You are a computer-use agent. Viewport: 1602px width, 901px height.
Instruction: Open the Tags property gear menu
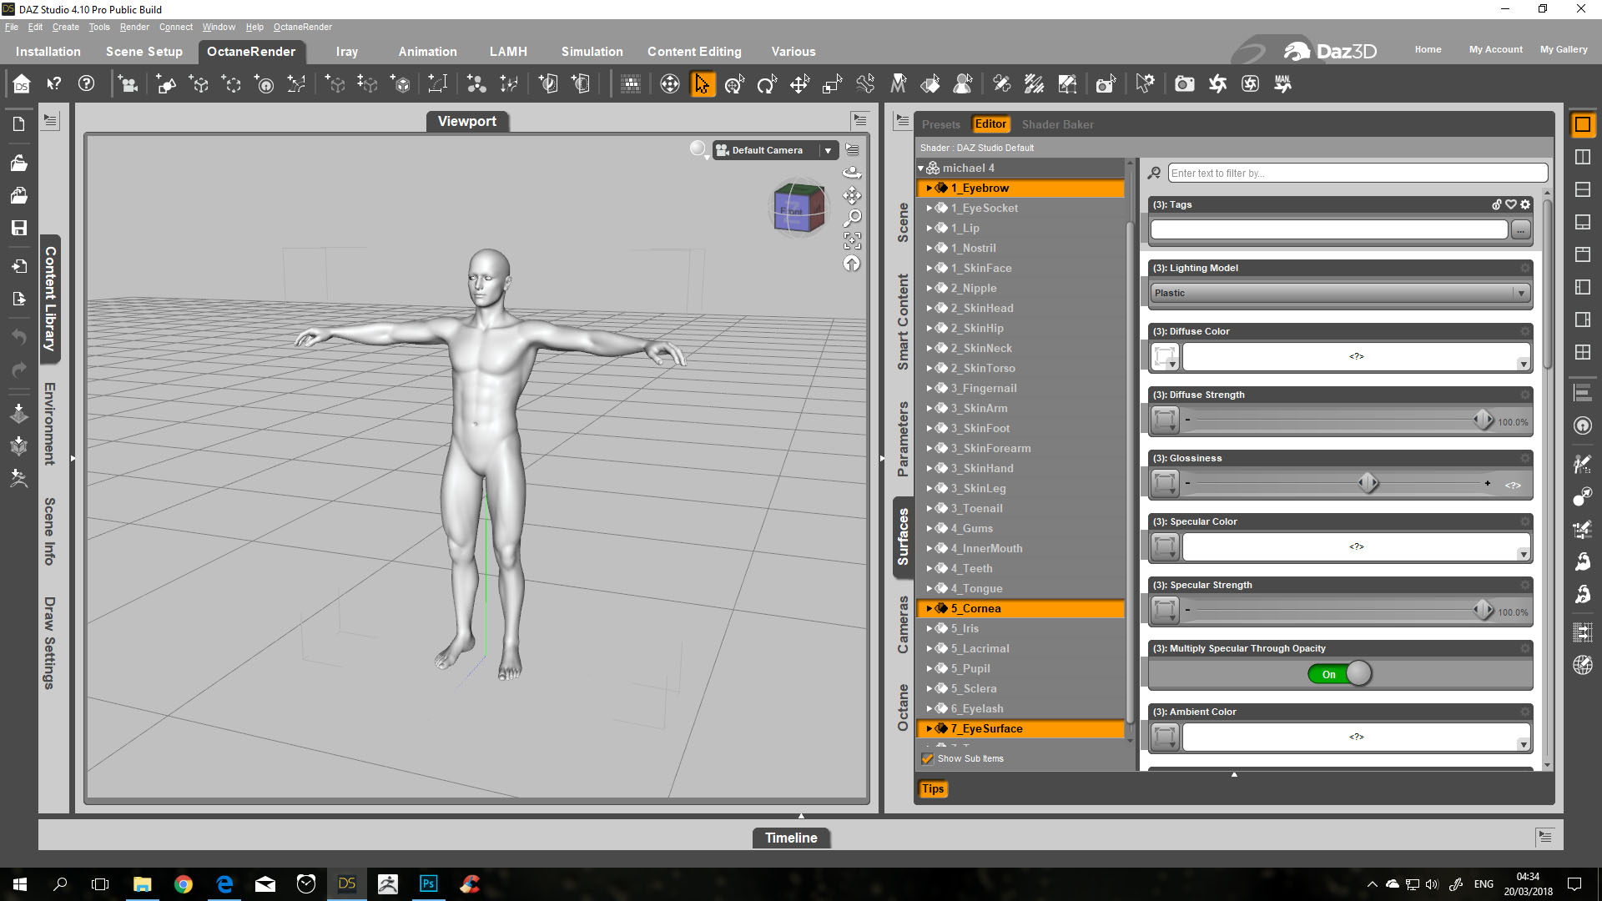(1525, 204)
